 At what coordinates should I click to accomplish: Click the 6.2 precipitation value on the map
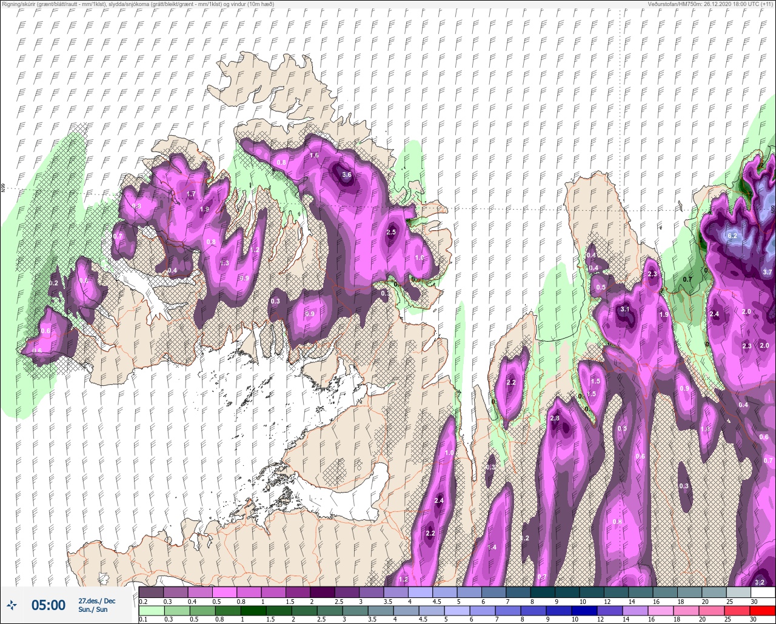(x=732, y=236)
